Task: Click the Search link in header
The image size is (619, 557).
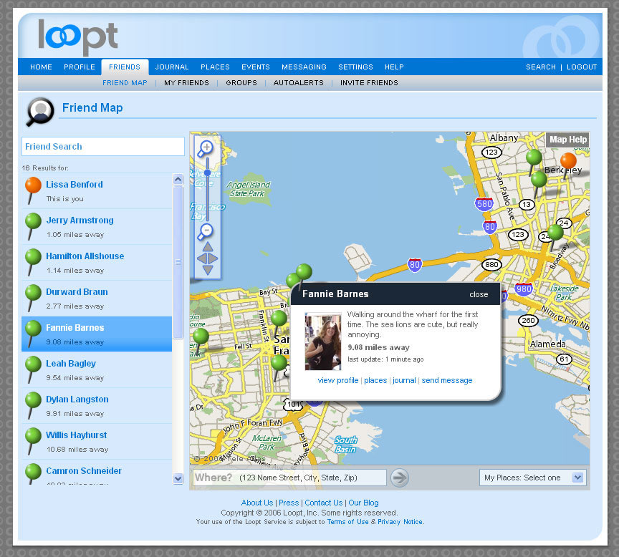Action: coord(540,67)
